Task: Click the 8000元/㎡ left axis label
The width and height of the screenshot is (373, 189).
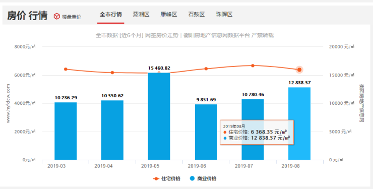Action: (x=25, y=46)
